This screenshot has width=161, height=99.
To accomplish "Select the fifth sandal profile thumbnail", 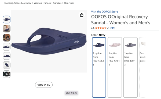I will [x=6, y=56].
